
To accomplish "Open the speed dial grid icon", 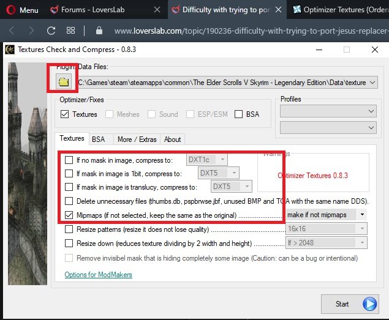I will click(x=70, y=31).
